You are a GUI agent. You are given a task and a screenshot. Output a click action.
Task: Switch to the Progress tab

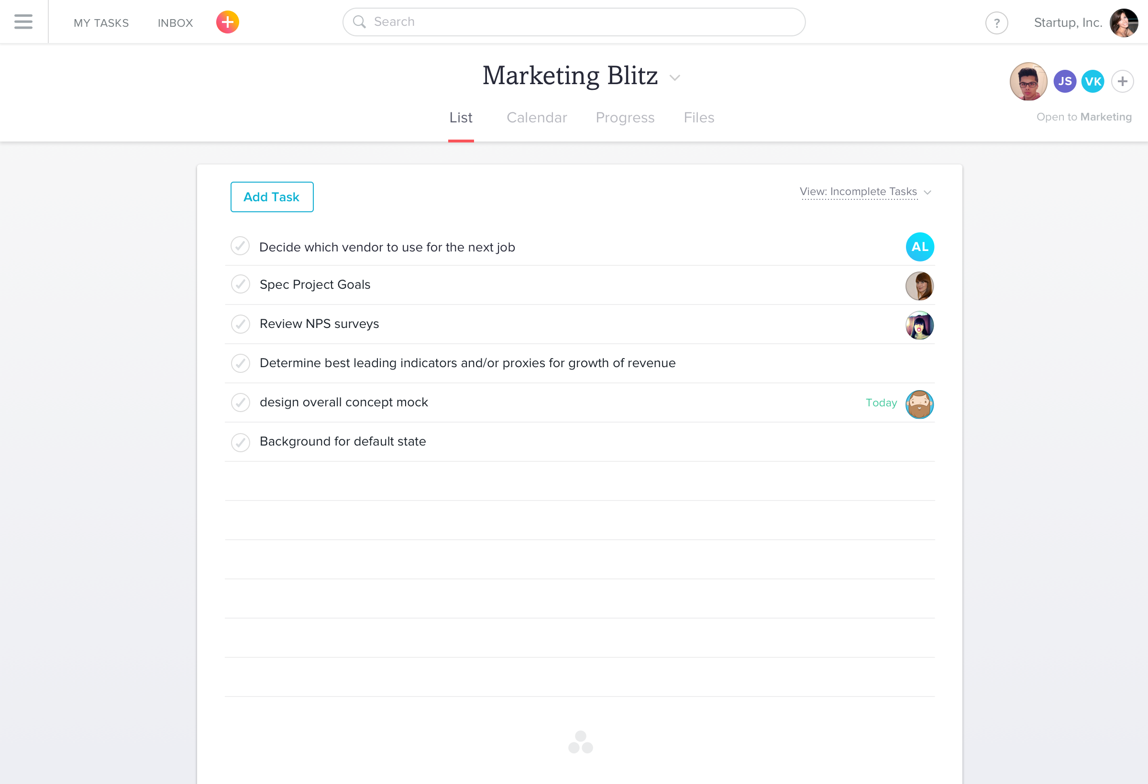coord(625,118)
